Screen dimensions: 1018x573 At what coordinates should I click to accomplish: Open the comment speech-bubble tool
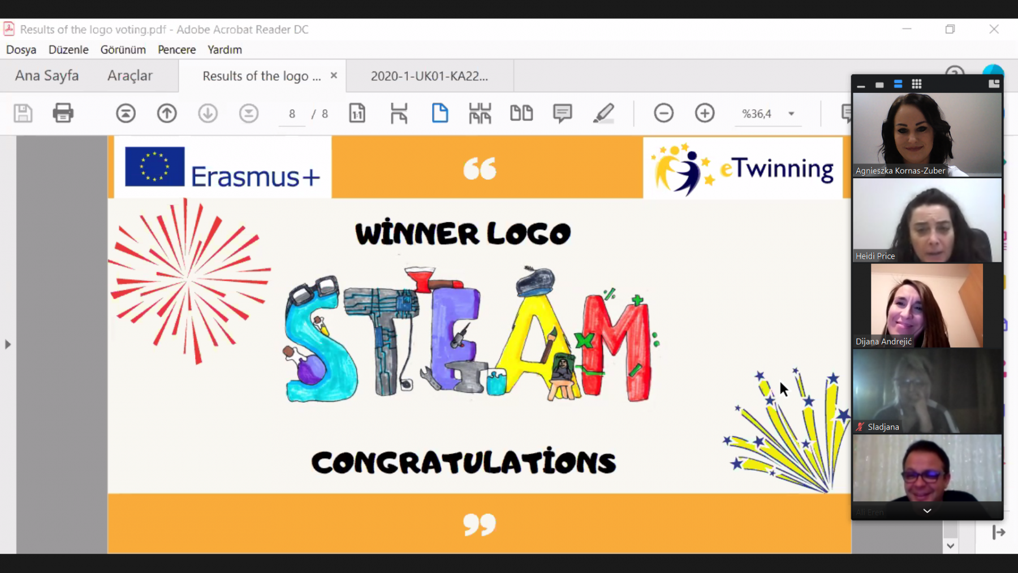[x=562, y=113]
